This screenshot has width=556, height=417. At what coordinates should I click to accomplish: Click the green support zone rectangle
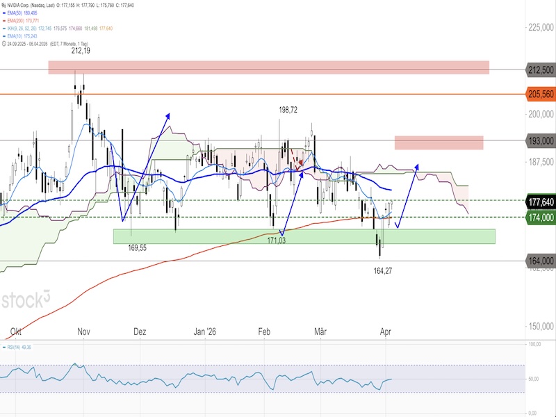tap(304, 236)
